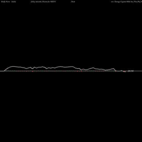Screen dimensions: 142x142
Task: Click the 'Daily Force Index' title text
Action: point(9,2)
